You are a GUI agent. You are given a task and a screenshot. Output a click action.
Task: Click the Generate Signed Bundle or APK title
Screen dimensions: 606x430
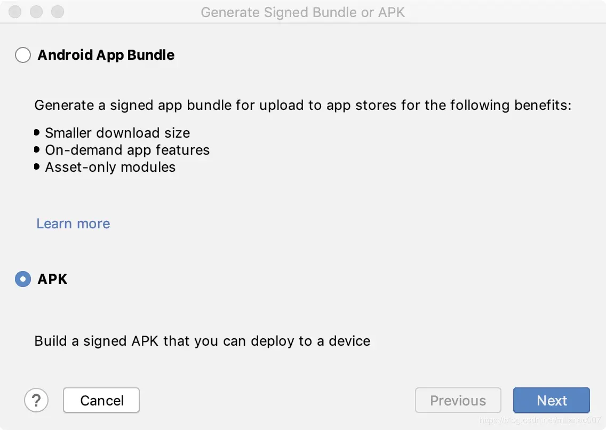pyautogui.click(x=302, y=12)
